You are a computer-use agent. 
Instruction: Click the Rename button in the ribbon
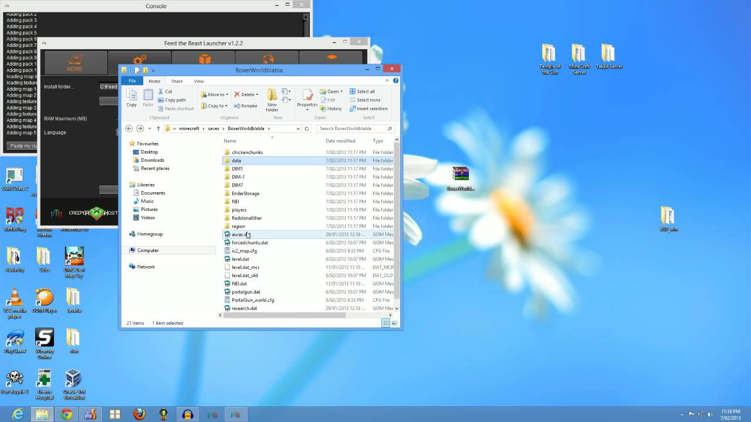(x=246, y=106)
